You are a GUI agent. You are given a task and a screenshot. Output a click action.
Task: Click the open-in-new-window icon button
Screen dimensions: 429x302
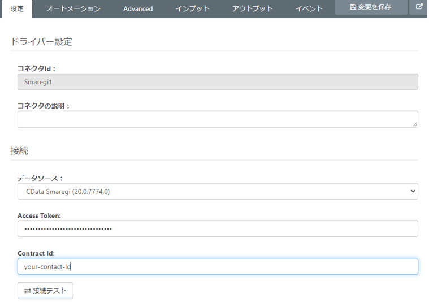(419, 7)
